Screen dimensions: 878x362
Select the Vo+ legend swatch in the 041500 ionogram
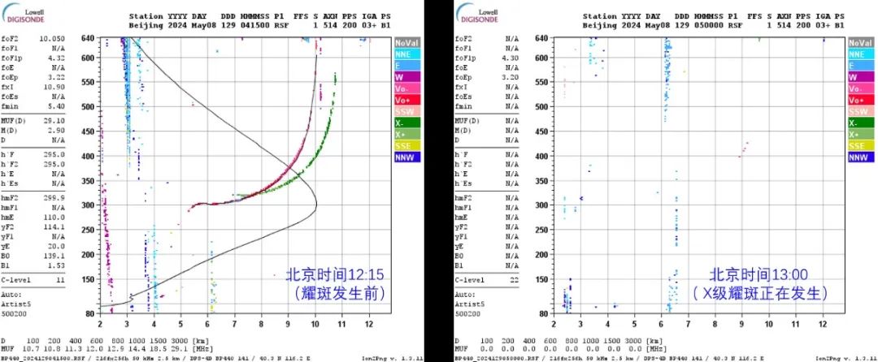point(407,100)
